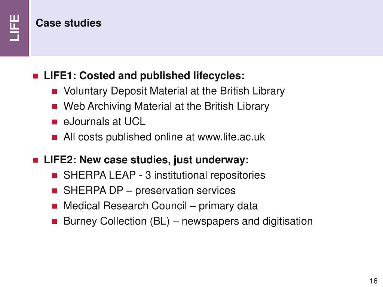
Task: Select 'LIFE2: New case studies' heading
Action: pos(146,160)
